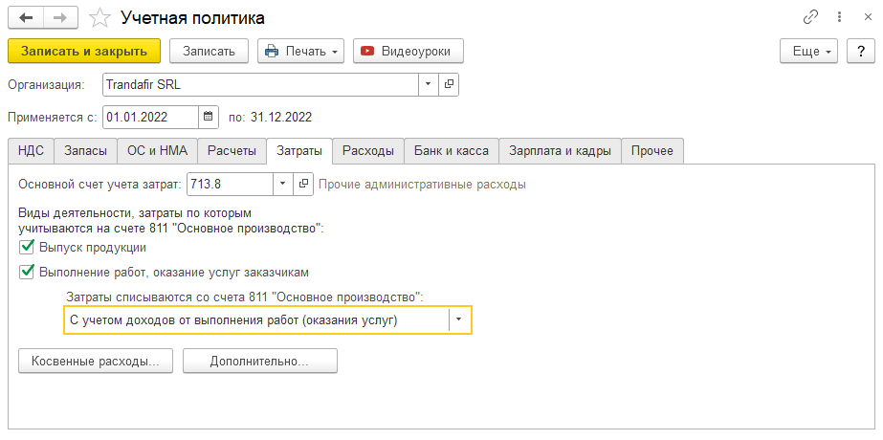Screen dimensions: 883x440
Task: Toggle Выполнение работ, оказание услуг checkbox
Action: point(27,272)
